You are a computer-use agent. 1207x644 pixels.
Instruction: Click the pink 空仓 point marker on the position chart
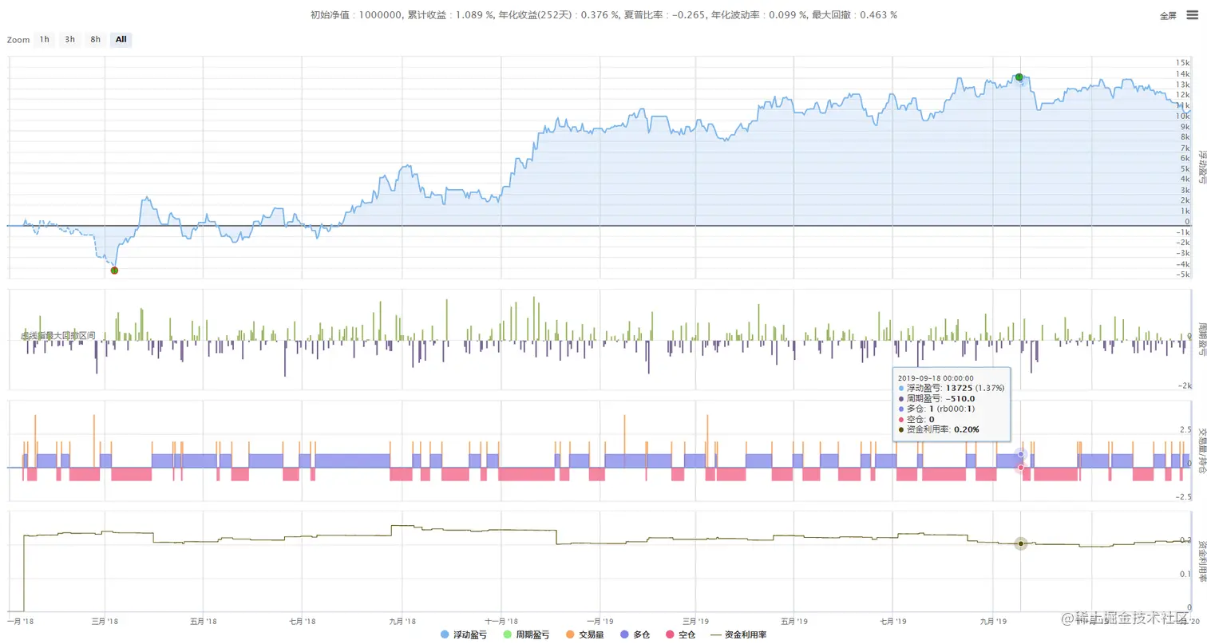click(x=1021, y=468)
